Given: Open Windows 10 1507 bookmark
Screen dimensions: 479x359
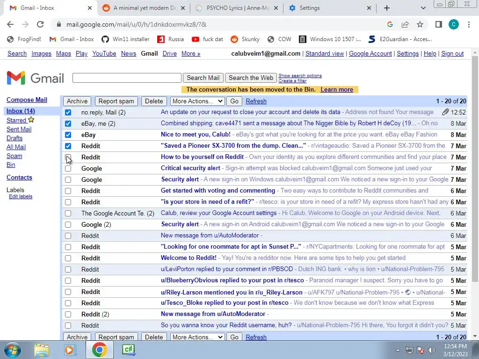Looking at the screenshot, I should click(x=330, y=39).
